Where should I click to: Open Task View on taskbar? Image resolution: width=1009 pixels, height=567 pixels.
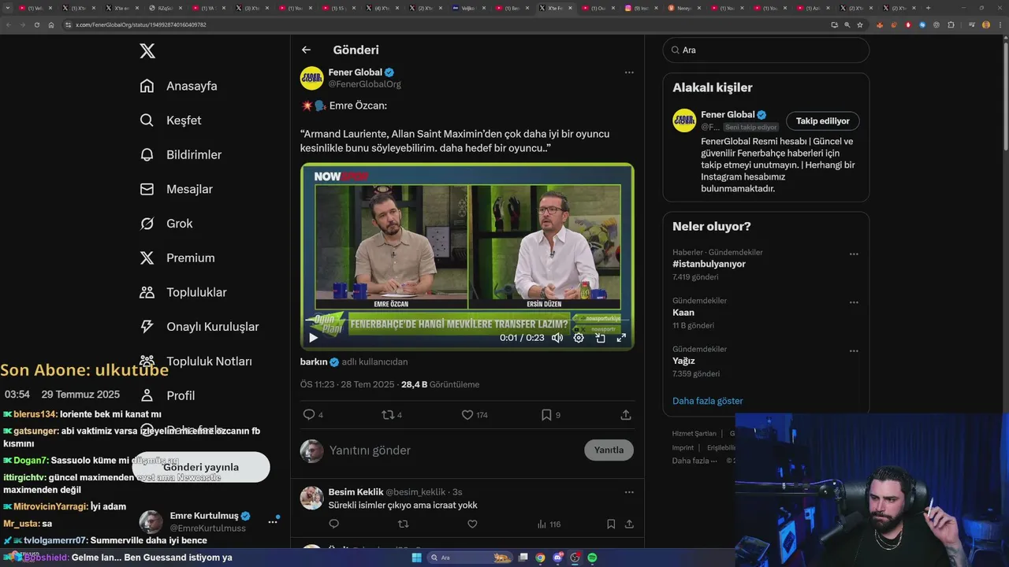(523, 558)
